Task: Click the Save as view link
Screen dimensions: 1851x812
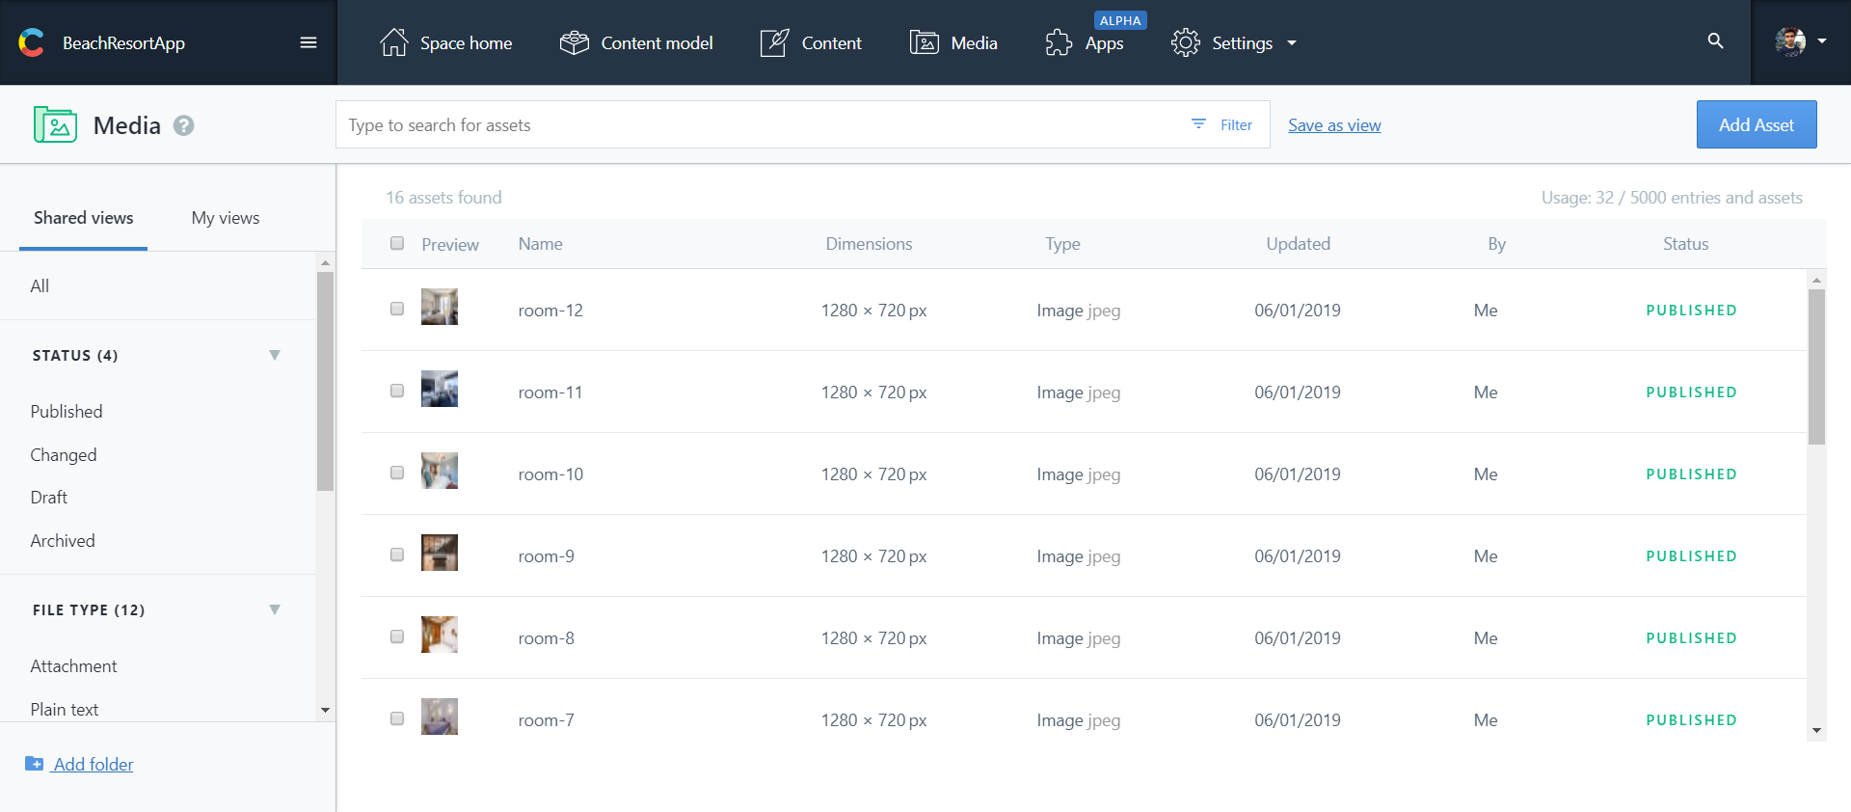Action: 1334,125
